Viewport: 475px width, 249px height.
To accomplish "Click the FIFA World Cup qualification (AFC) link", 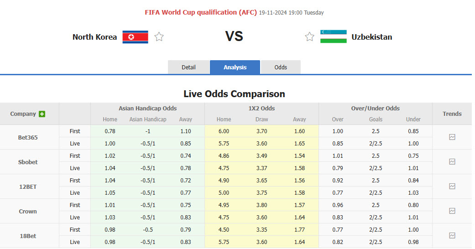I will point(201,12).
